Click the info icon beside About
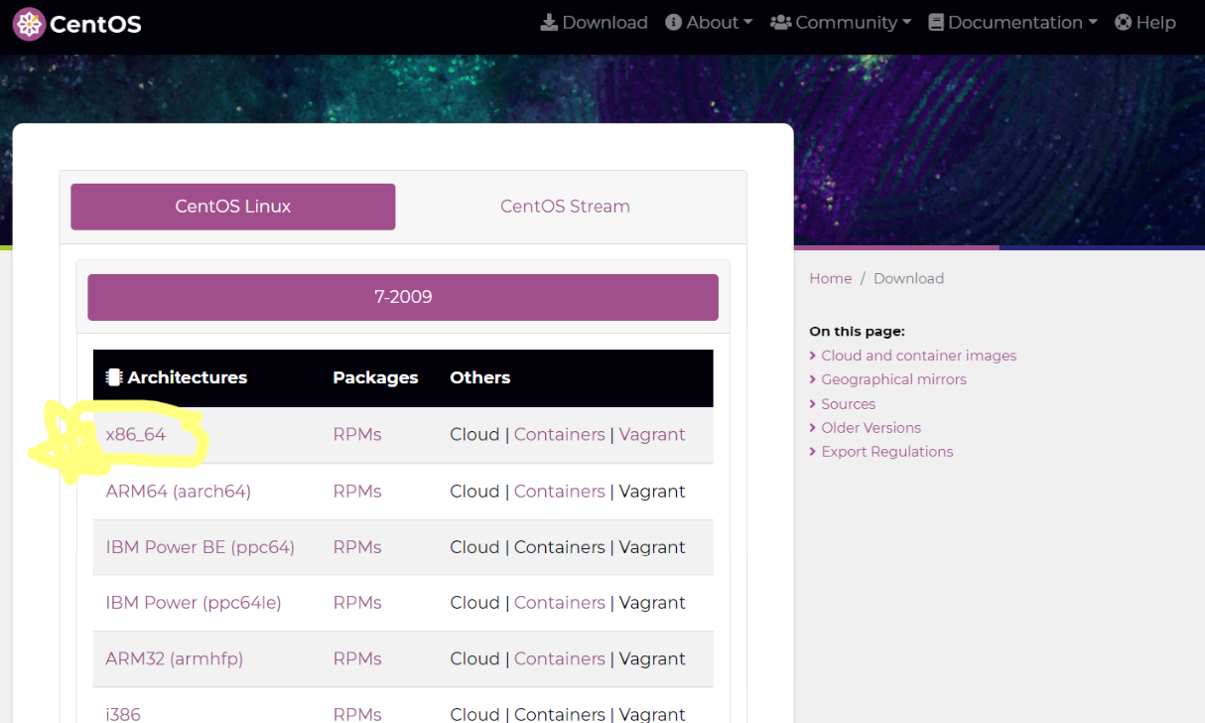Screen dimensions: 1205x723 (673, 22)
